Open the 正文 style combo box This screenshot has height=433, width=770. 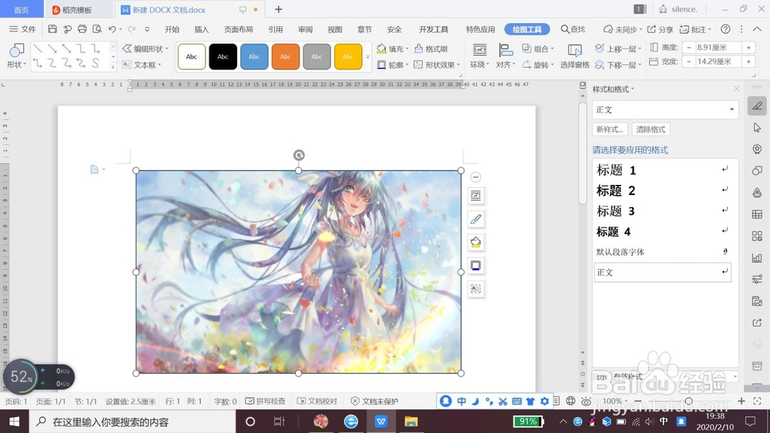point(665,109)
